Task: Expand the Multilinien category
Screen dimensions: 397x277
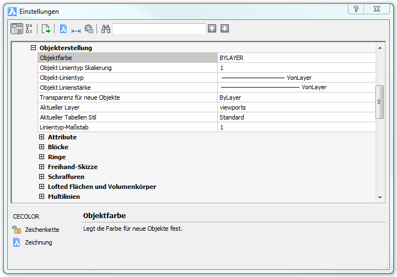Action: 42,197
